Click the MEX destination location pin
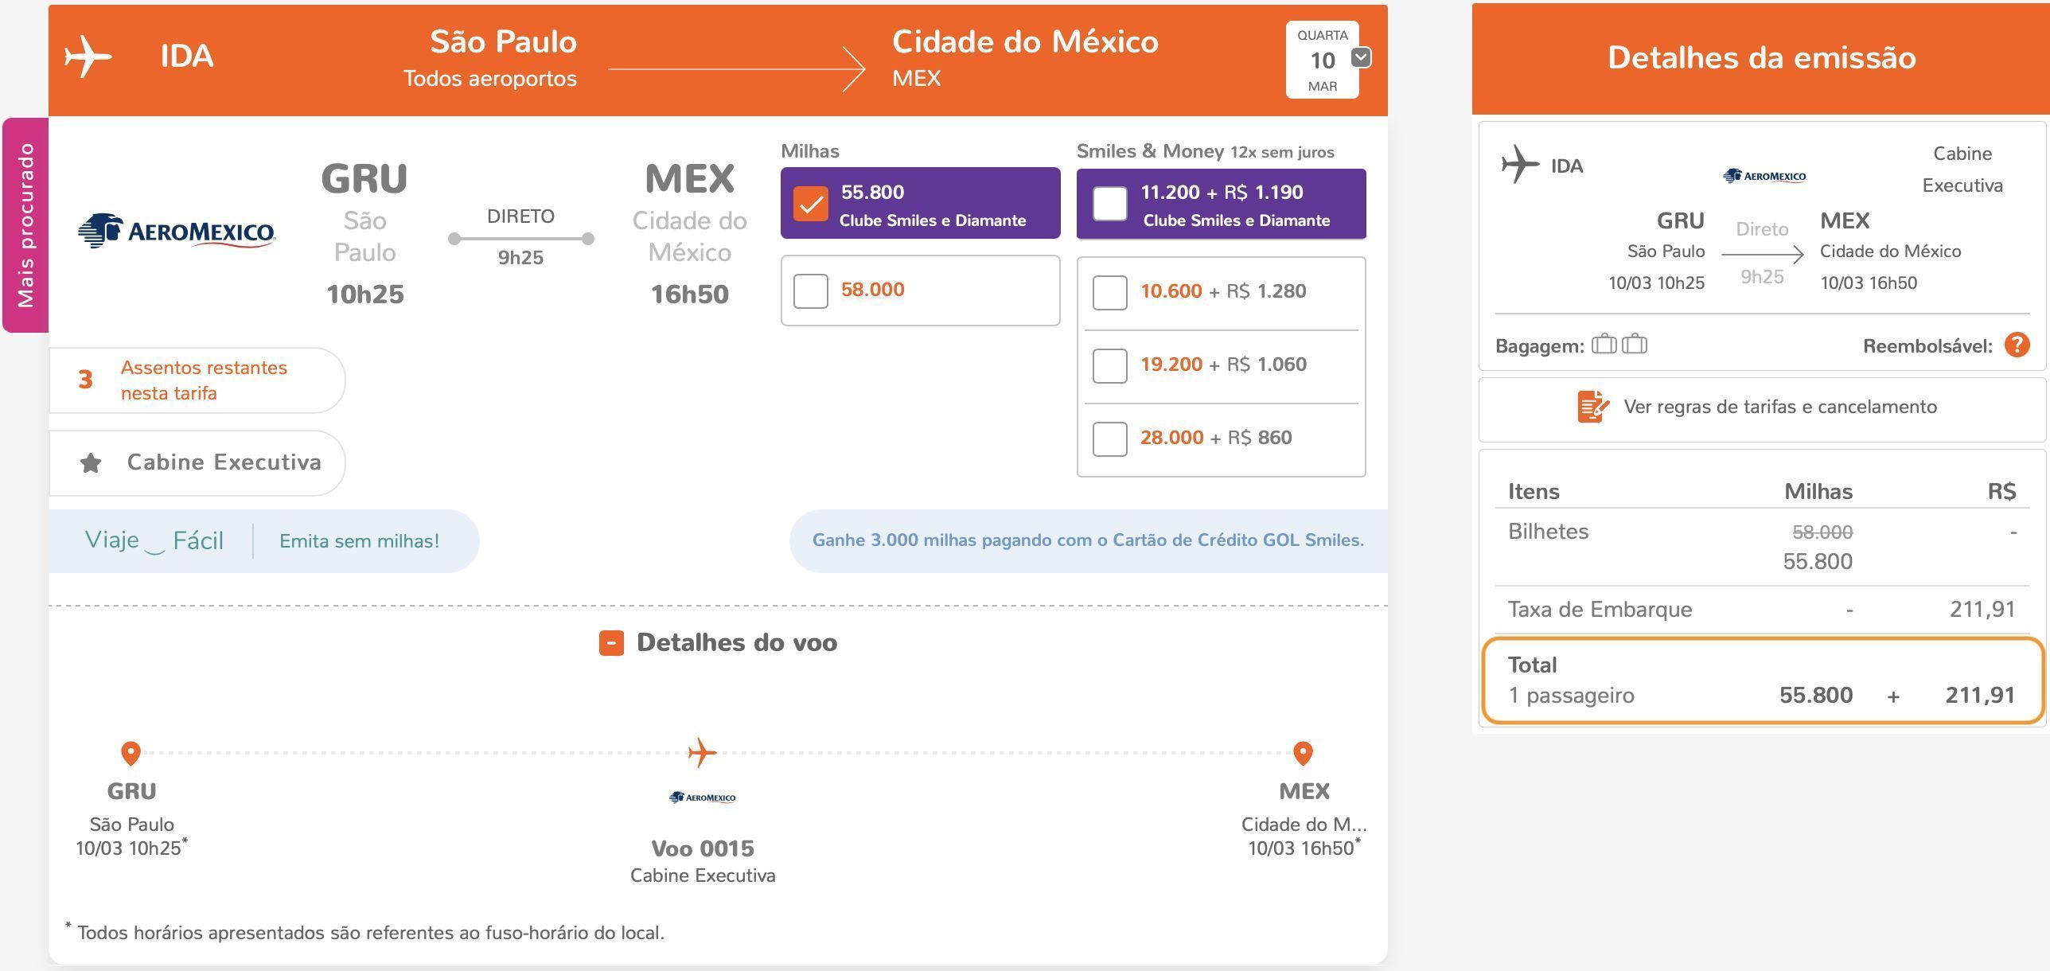Image resolution: width=2050 pixels, height=971 pixels. (1303, 753)
